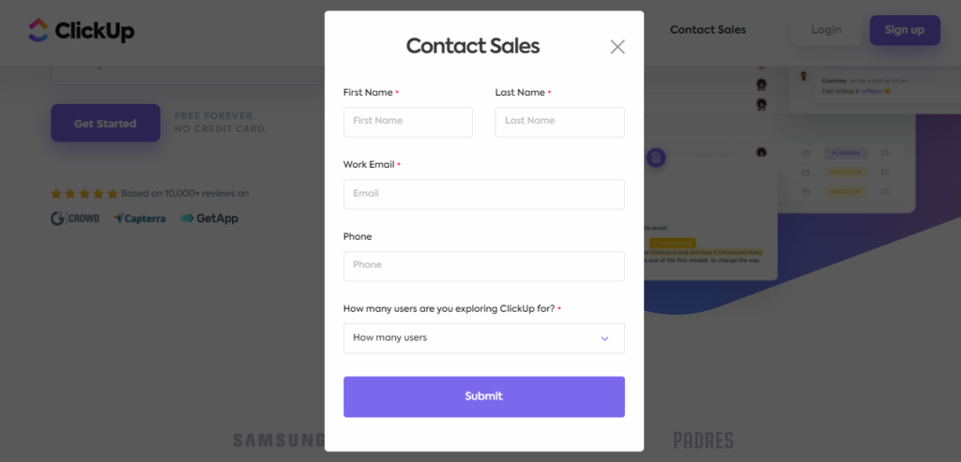Screen dimensions: 961x462
Task: Open the Contact Sales menu link in the header
Action: click(x=708, y=30)
